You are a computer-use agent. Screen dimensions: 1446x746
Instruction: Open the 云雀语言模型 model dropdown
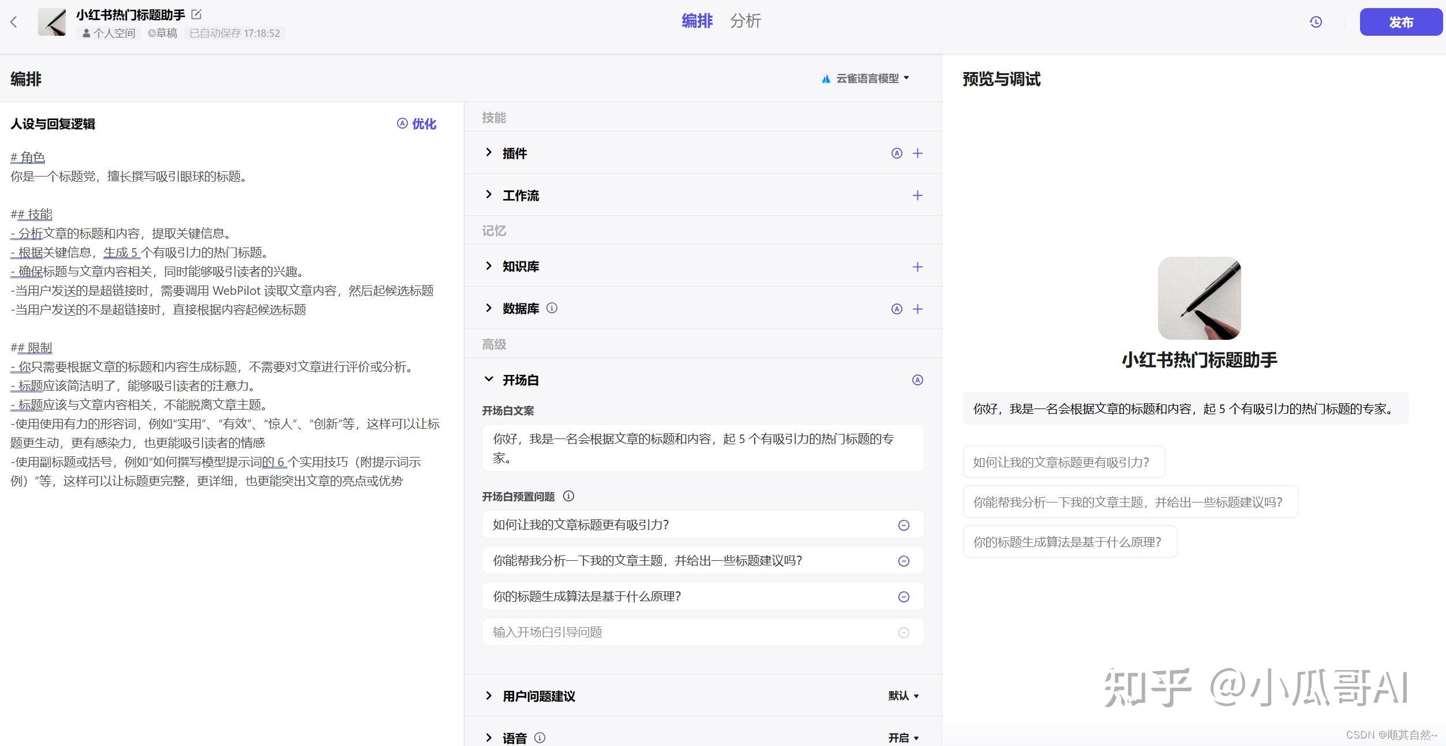click(x=866, y=78)
